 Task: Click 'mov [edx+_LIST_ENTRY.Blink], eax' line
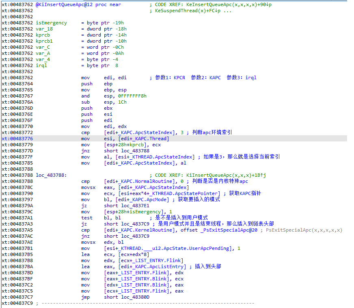[x=132, y=285]
